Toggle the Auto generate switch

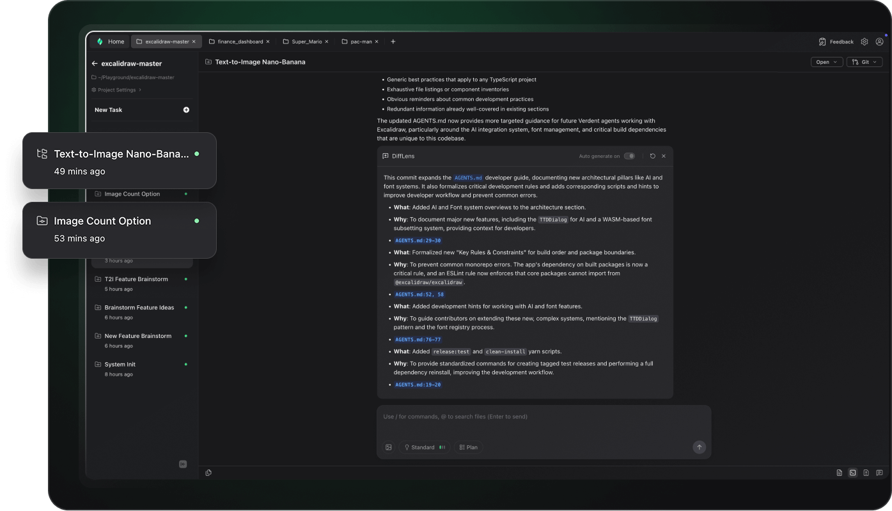click(629, 156)
